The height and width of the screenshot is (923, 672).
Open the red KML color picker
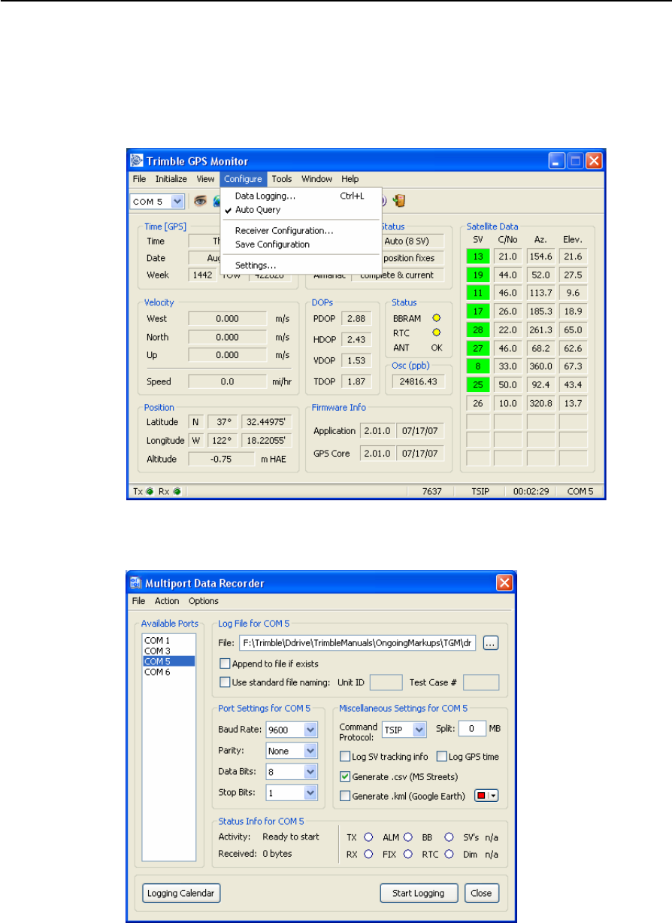tap(488, 796)
